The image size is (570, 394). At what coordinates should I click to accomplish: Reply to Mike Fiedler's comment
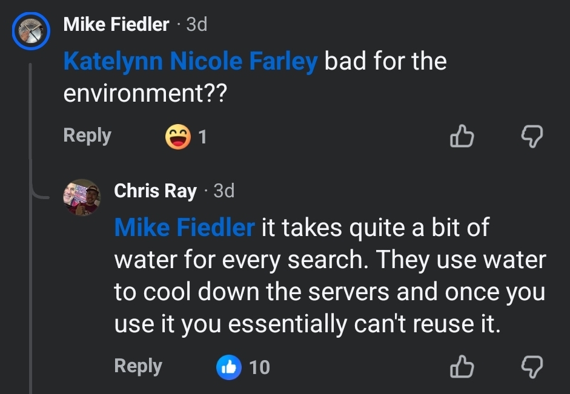point(87,136)
